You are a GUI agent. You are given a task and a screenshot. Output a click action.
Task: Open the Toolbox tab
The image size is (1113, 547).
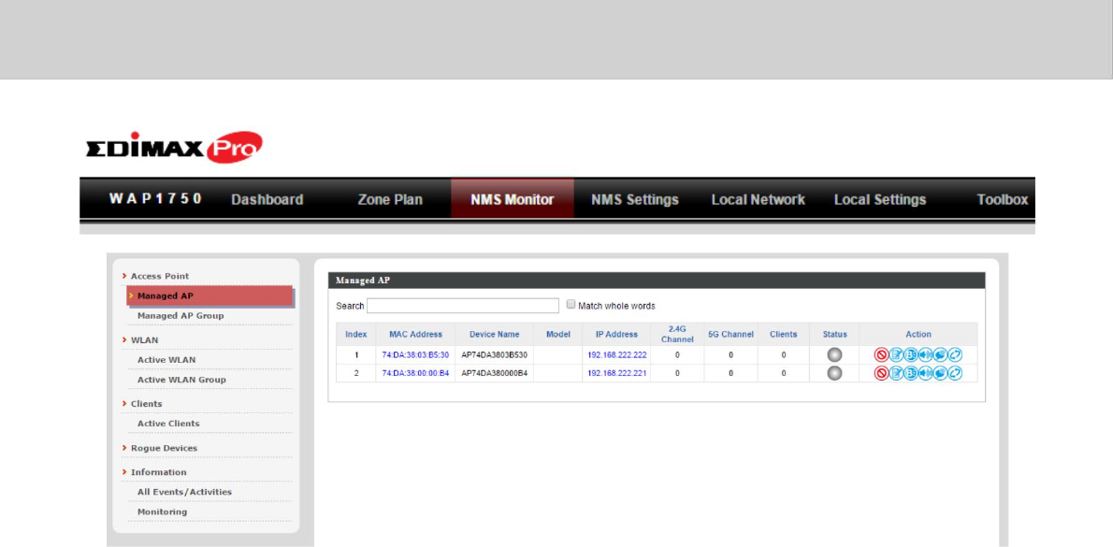(x=1003, y=199)
